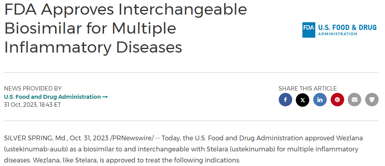Click the "SHARE THIS ARTICLE" heading

tap(307, 89)
